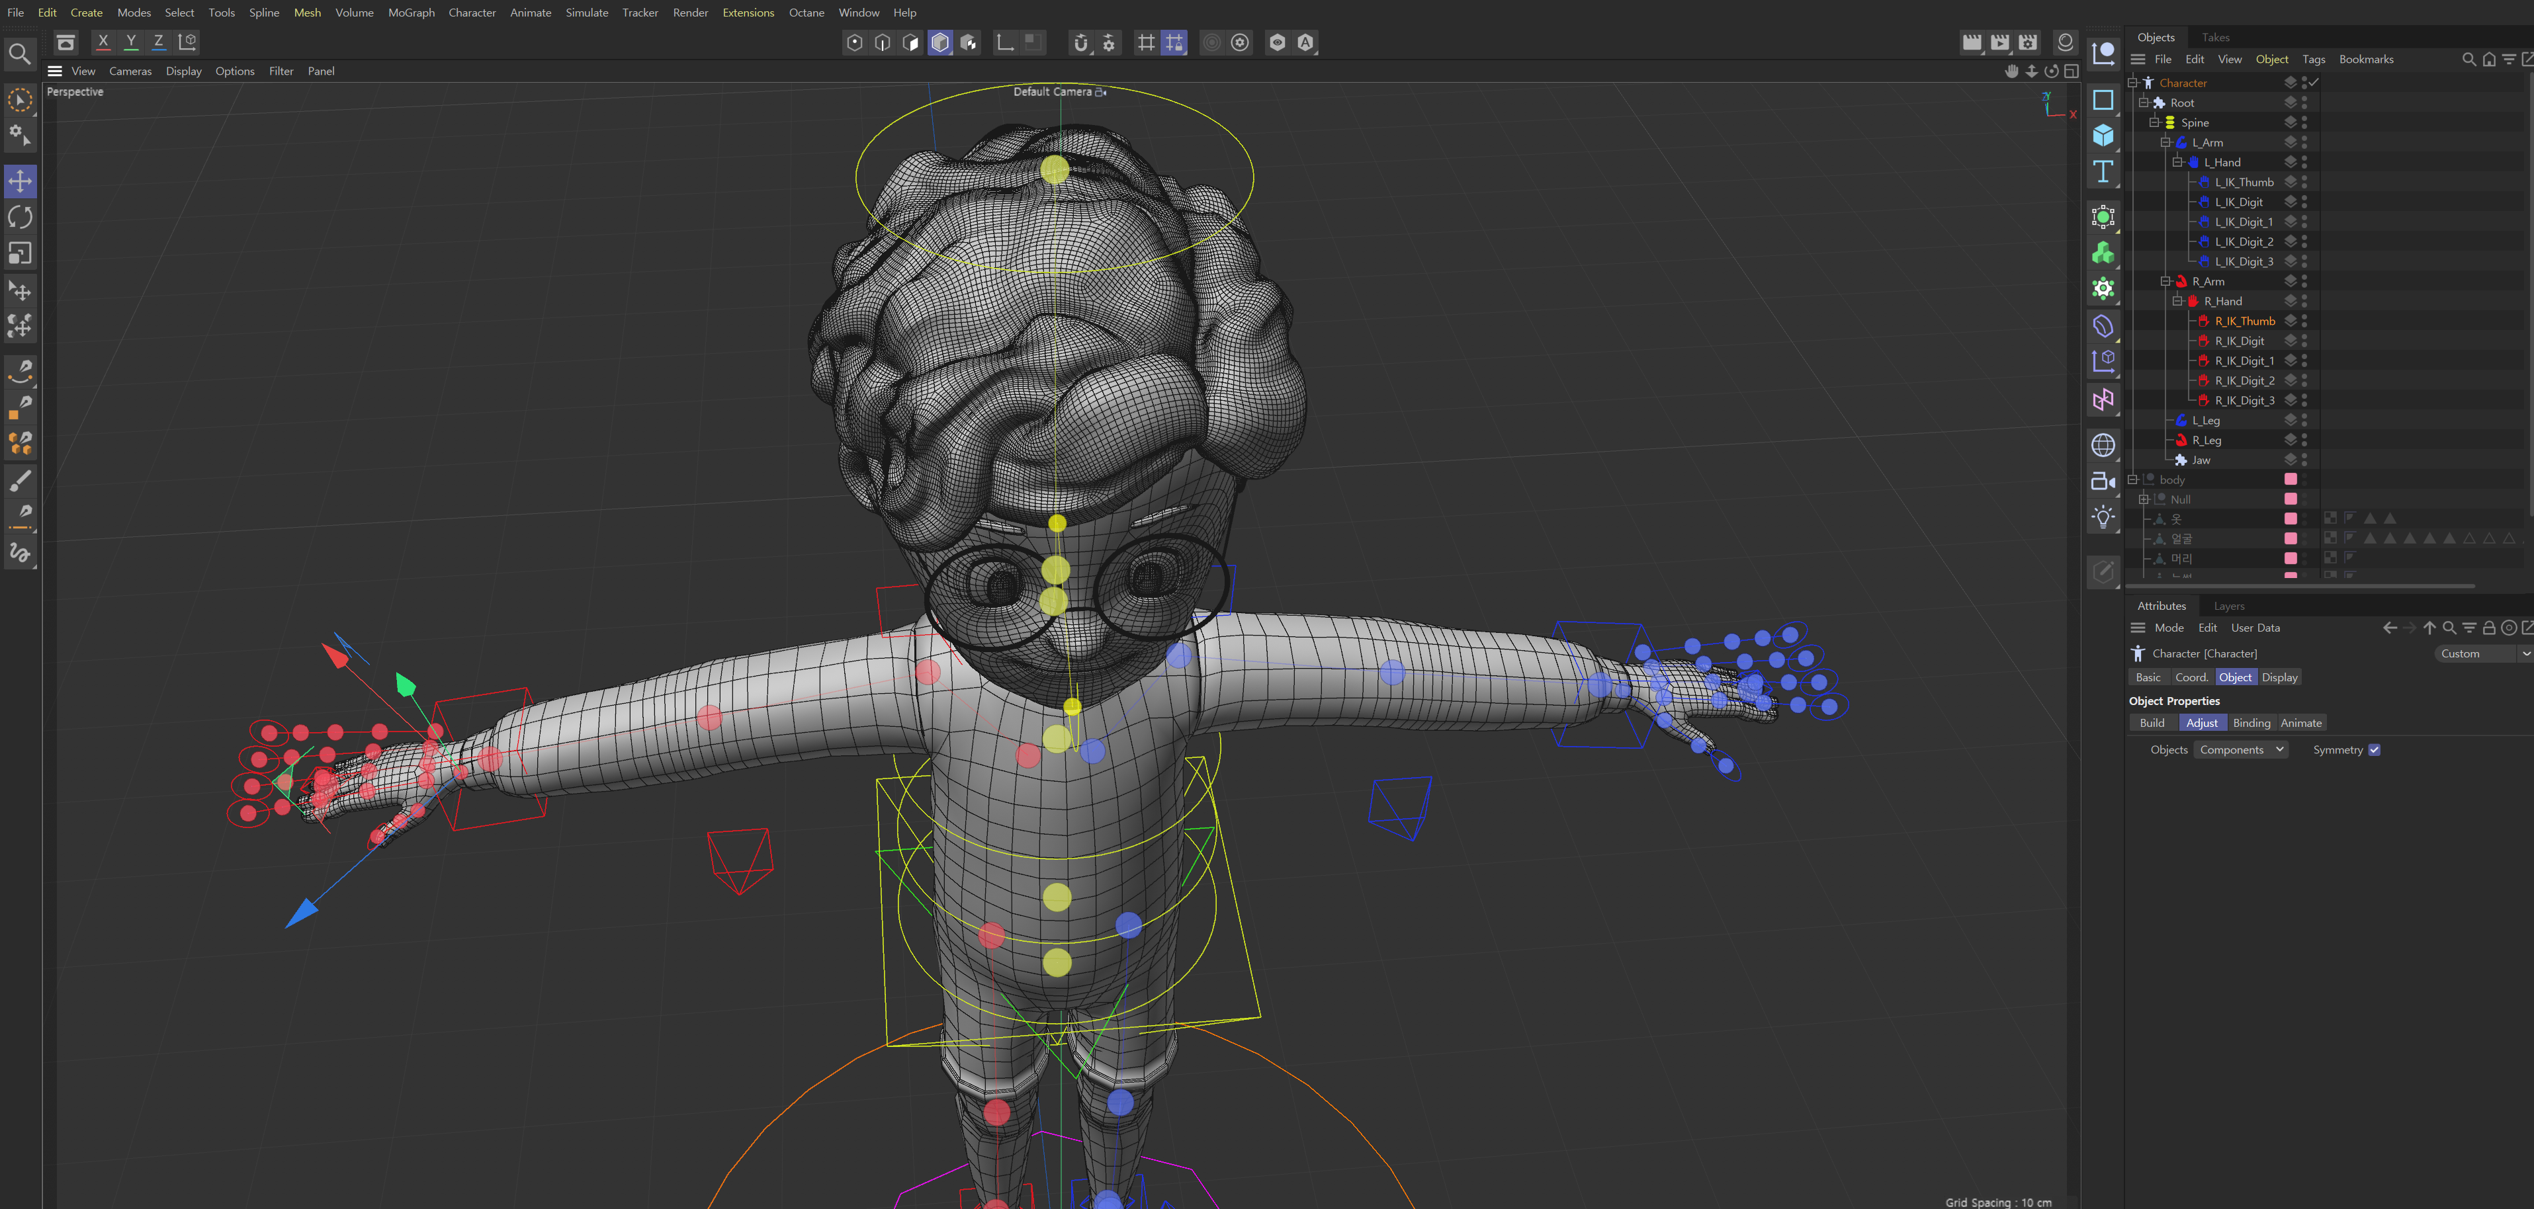Image resolution: width=2534 pixels, height=1209 pixels.
Task: Search in Objects manager
Action: [x=2468, y=59]
